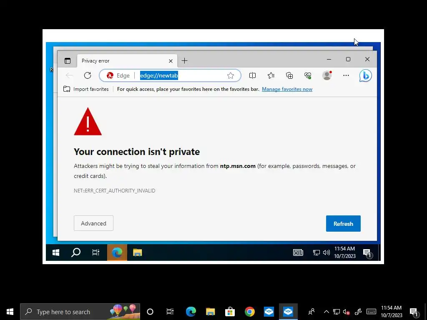Open a new tab with plus icon
This screenshot has height=320, width=427.
(x=185, y=61)
